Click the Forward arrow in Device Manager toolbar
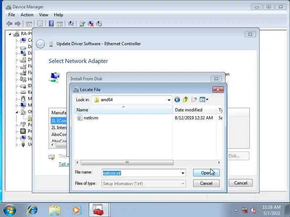Viewport: 290px width, 217px height. point(17,24)
